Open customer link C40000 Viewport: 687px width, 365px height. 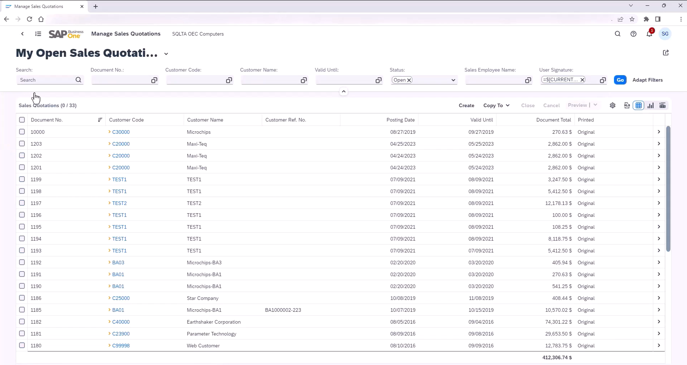point(121,322)
